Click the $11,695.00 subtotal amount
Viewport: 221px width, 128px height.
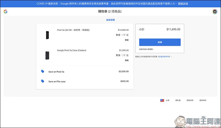coord(173,29)
